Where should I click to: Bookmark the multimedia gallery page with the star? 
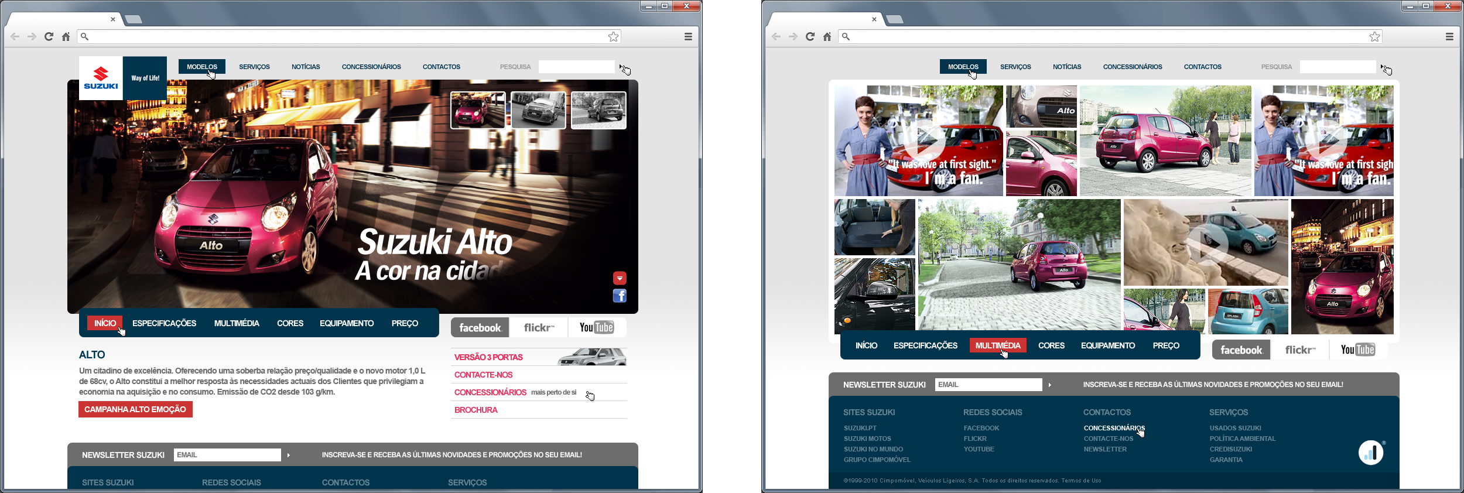(1374, 36)
